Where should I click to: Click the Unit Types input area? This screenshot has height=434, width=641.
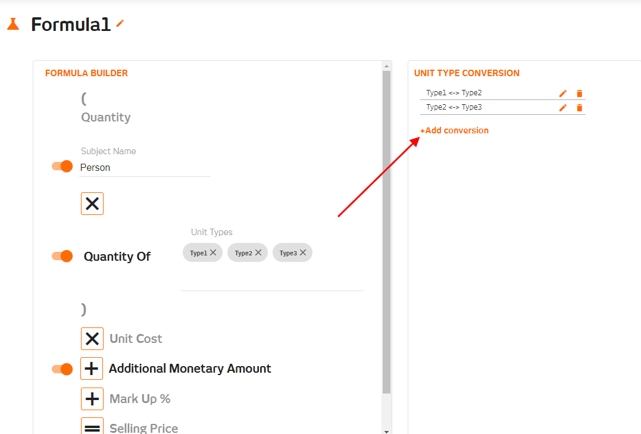click(x=272, y=266)
